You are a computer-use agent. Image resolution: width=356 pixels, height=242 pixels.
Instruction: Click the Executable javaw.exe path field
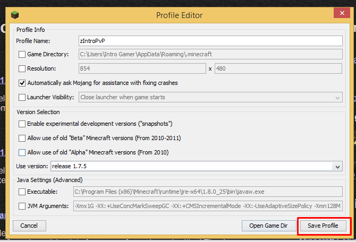[208, 192]
